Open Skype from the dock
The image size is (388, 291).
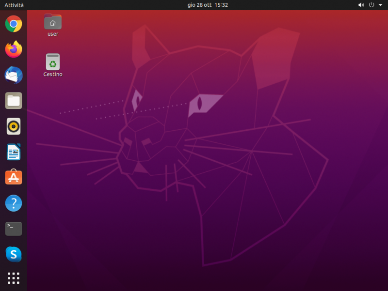(14, 254)
